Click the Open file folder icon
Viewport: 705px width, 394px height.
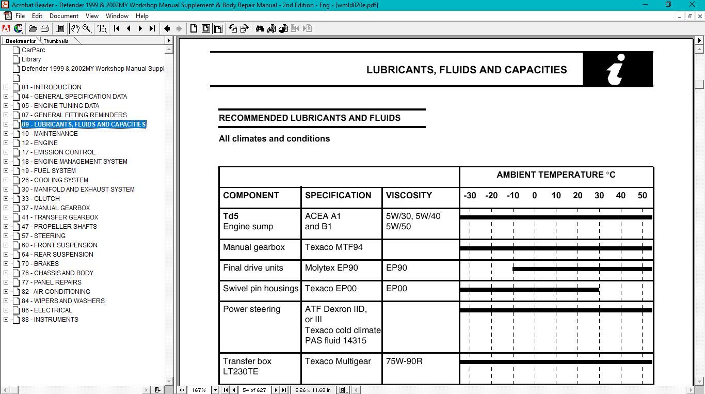click(33, 28)
